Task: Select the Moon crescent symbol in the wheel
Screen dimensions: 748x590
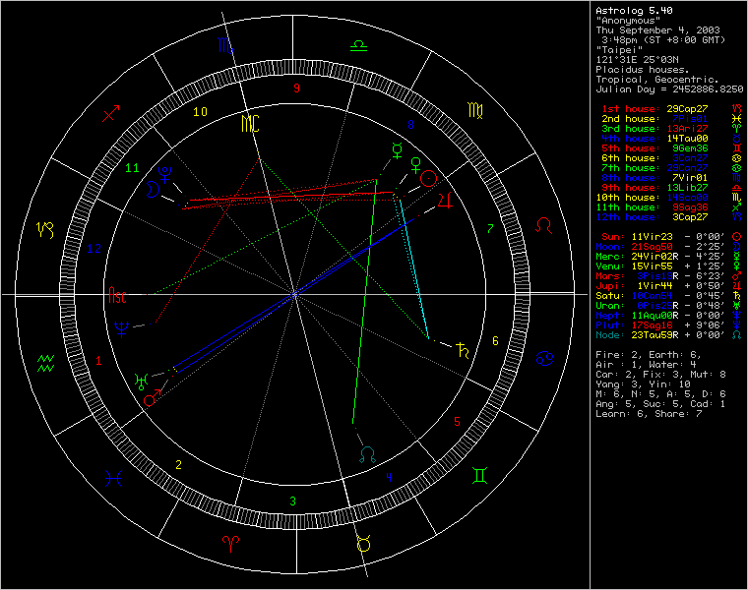Action: point(153,189)
